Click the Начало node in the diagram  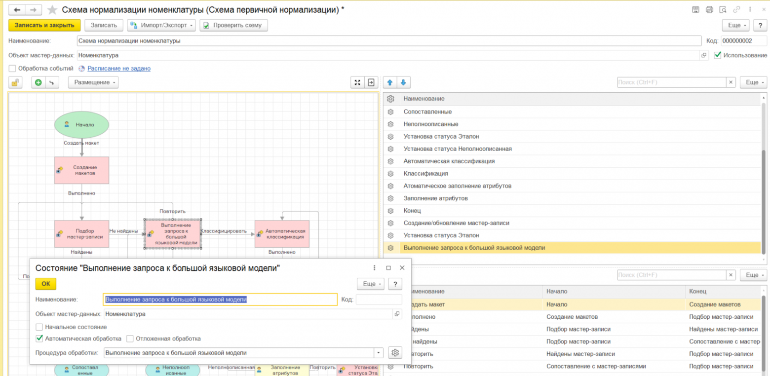pyautogui.click(x=81, y=124)
